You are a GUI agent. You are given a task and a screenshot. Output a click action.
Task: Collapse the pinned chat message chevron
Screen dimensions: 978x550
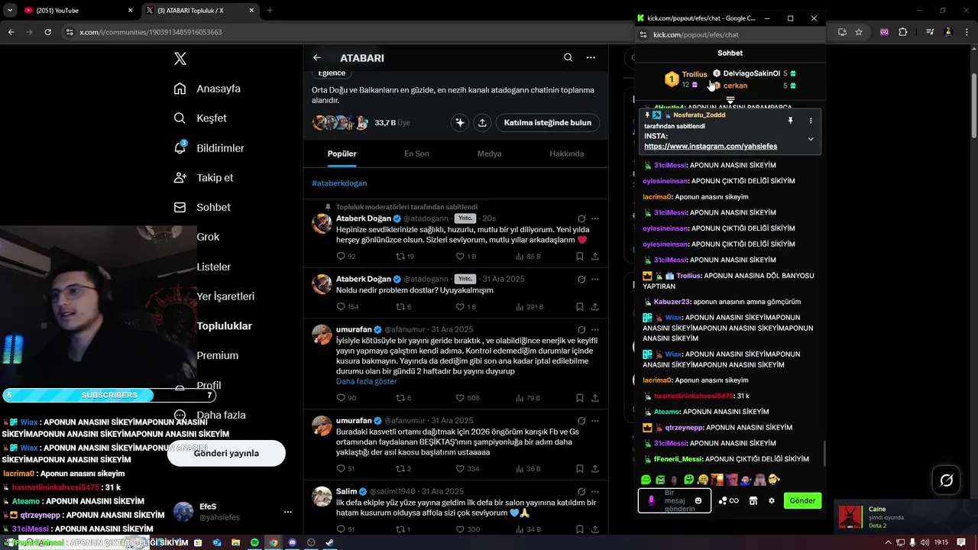811,139
